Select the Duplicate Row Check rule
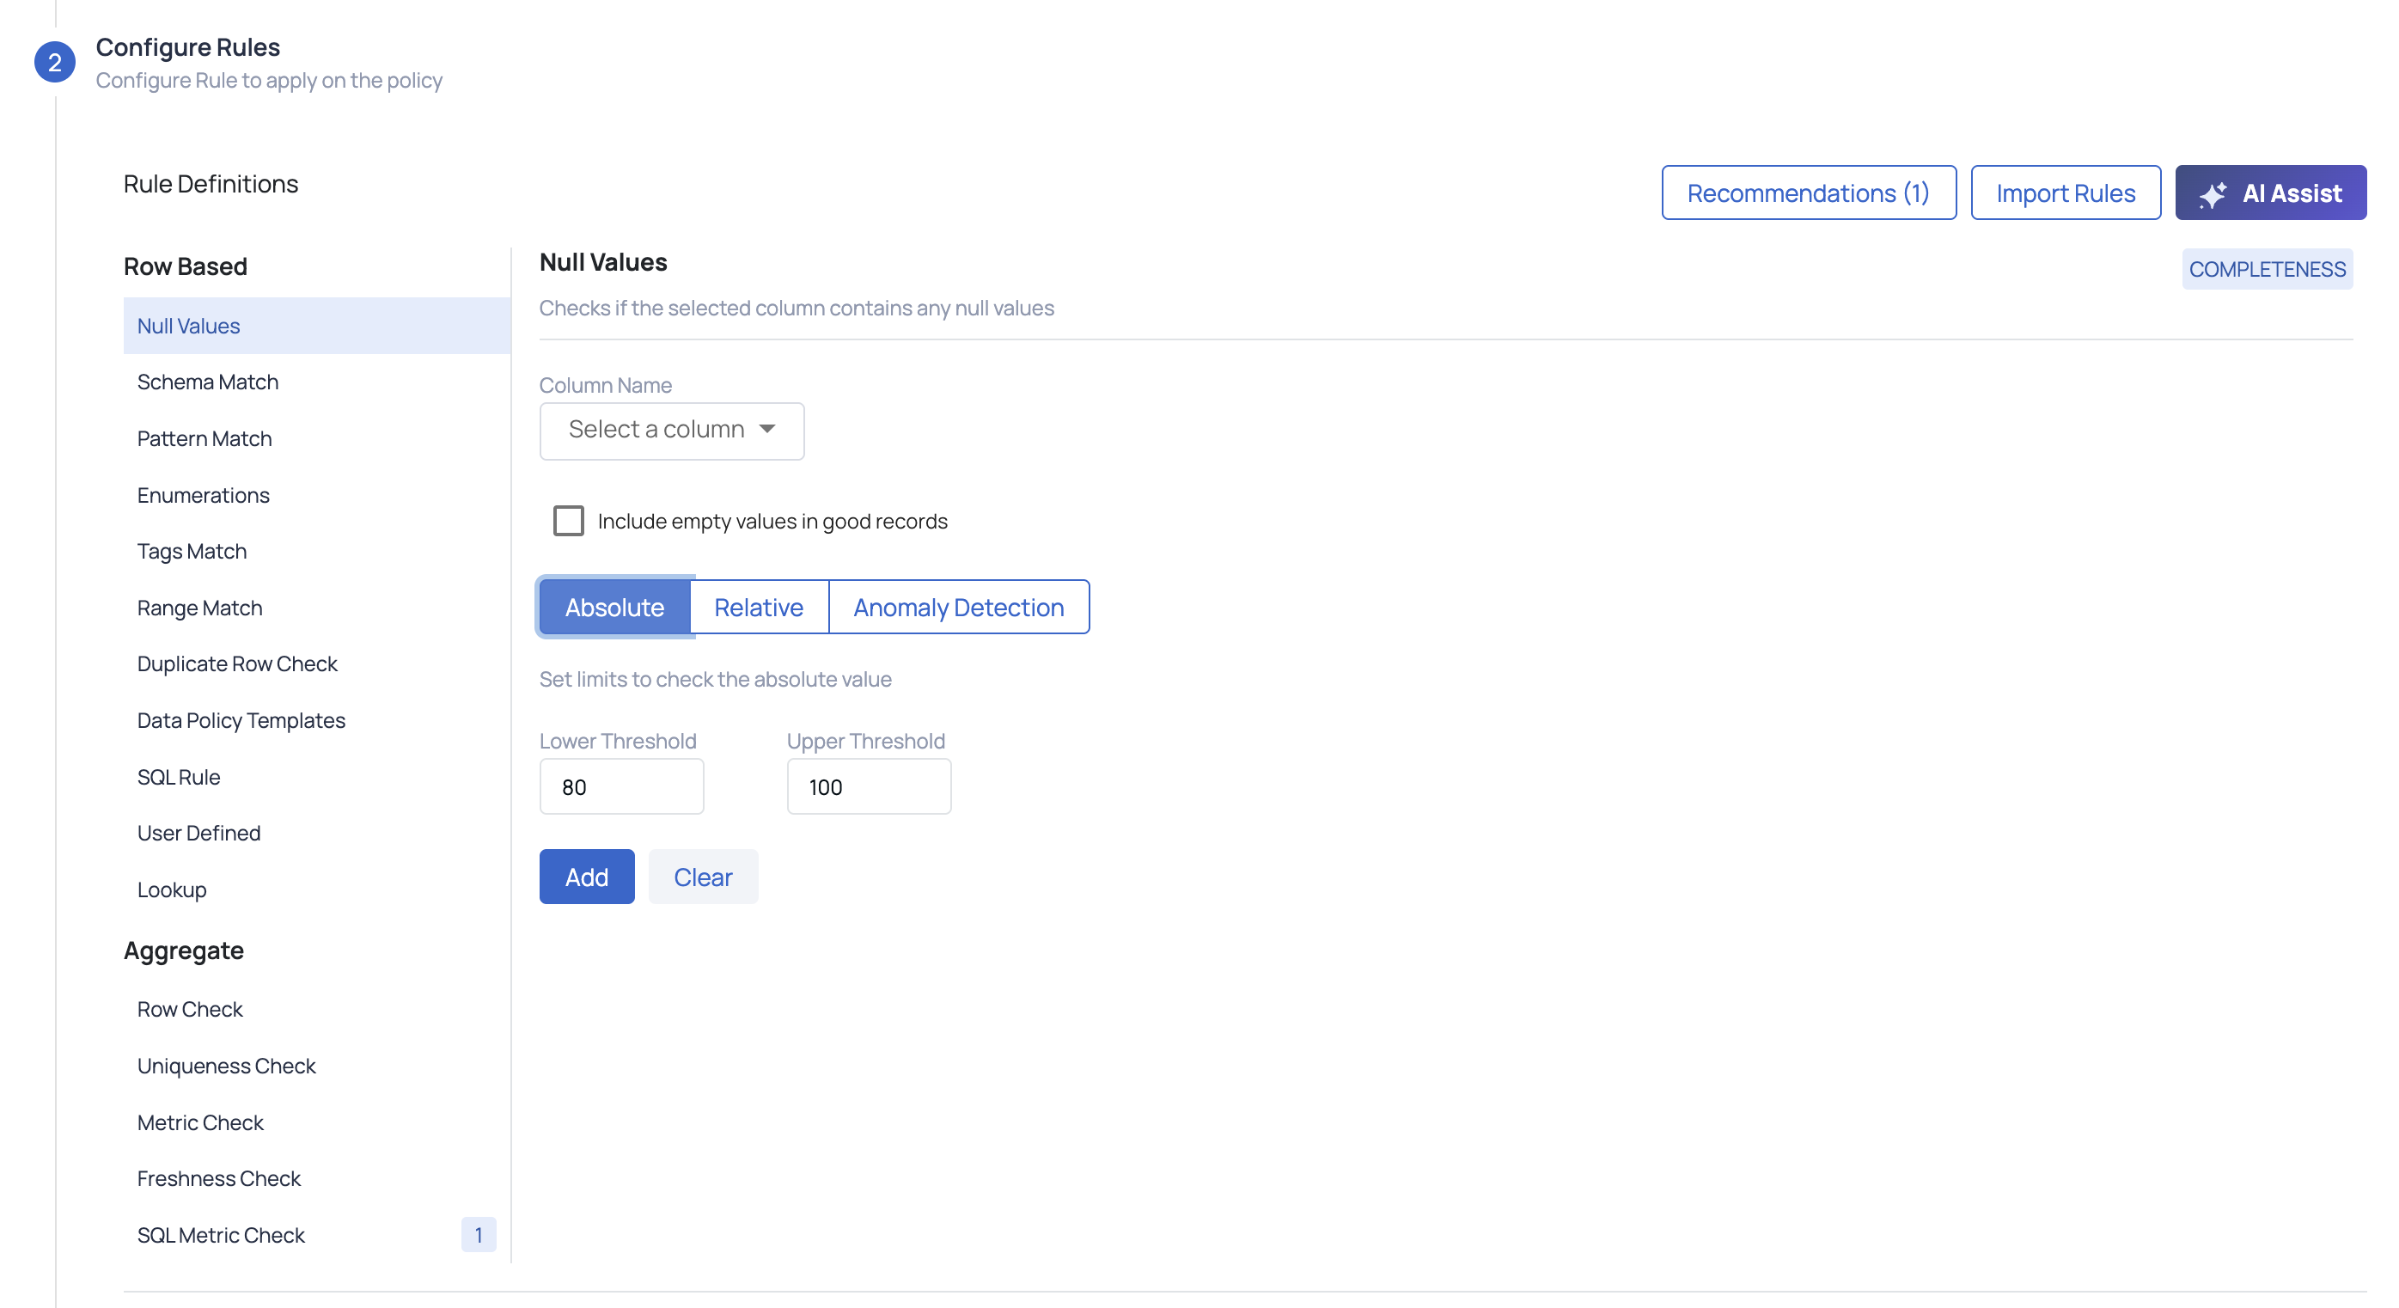This screenshot has width=2399, height=1308. point(237,663)
